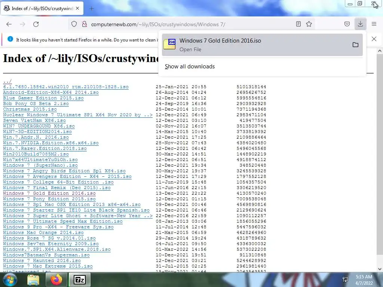
Task: Open the Windows Start menu
Action: (x=10, y=280)
